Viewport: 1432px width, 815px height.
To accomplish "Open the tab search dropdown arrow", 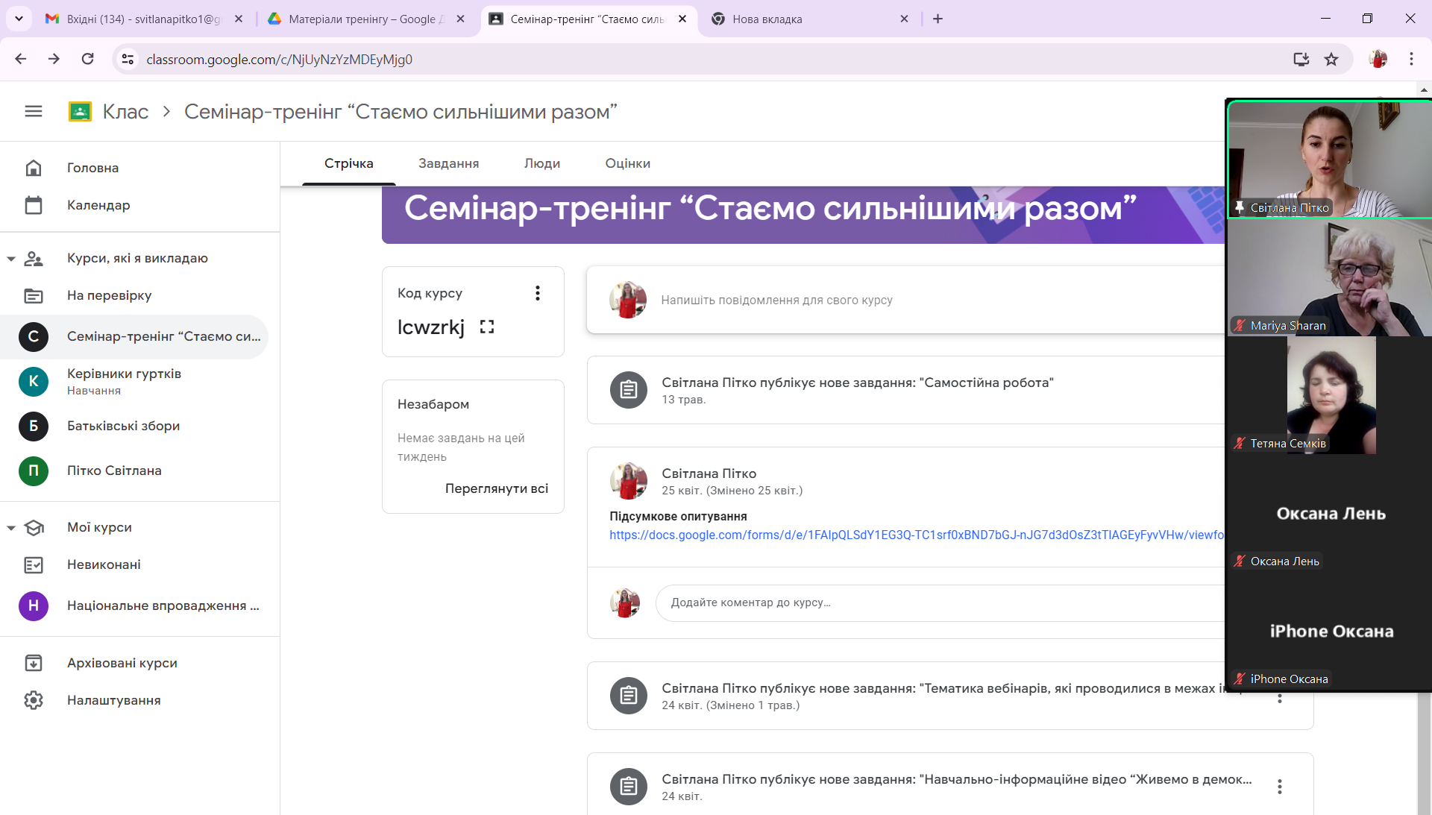I will tap(19, 19).
